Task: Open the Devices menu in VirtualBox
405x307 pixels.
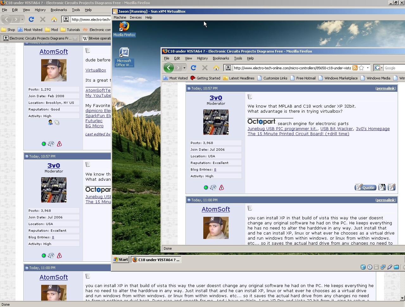Action: click(136, 17)
